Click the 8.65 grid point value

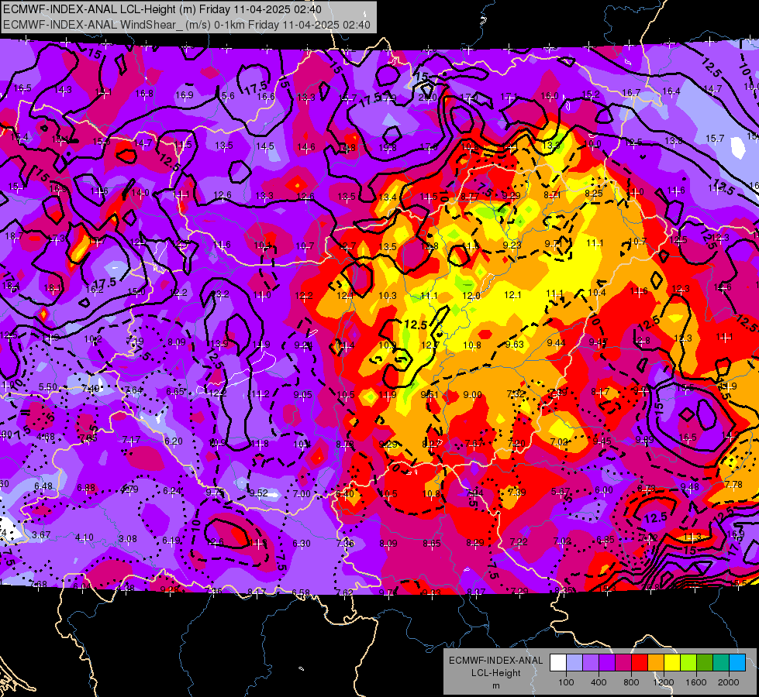pyautogui.click(x=431, y=543)
